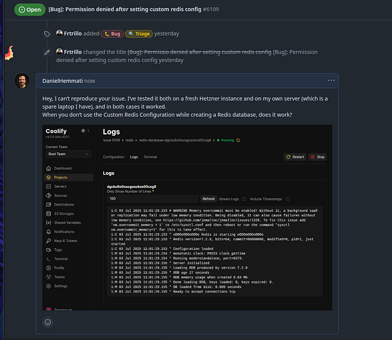Click the 'issue 6109' breadcrumb
Image resolution: width=392 pixels, height=340 pixels.
pos(112,140)
